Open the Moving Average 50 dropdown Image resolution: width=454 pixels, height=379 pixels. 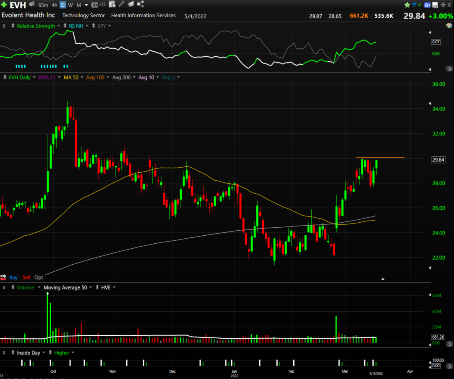click(x=90, y=287)
